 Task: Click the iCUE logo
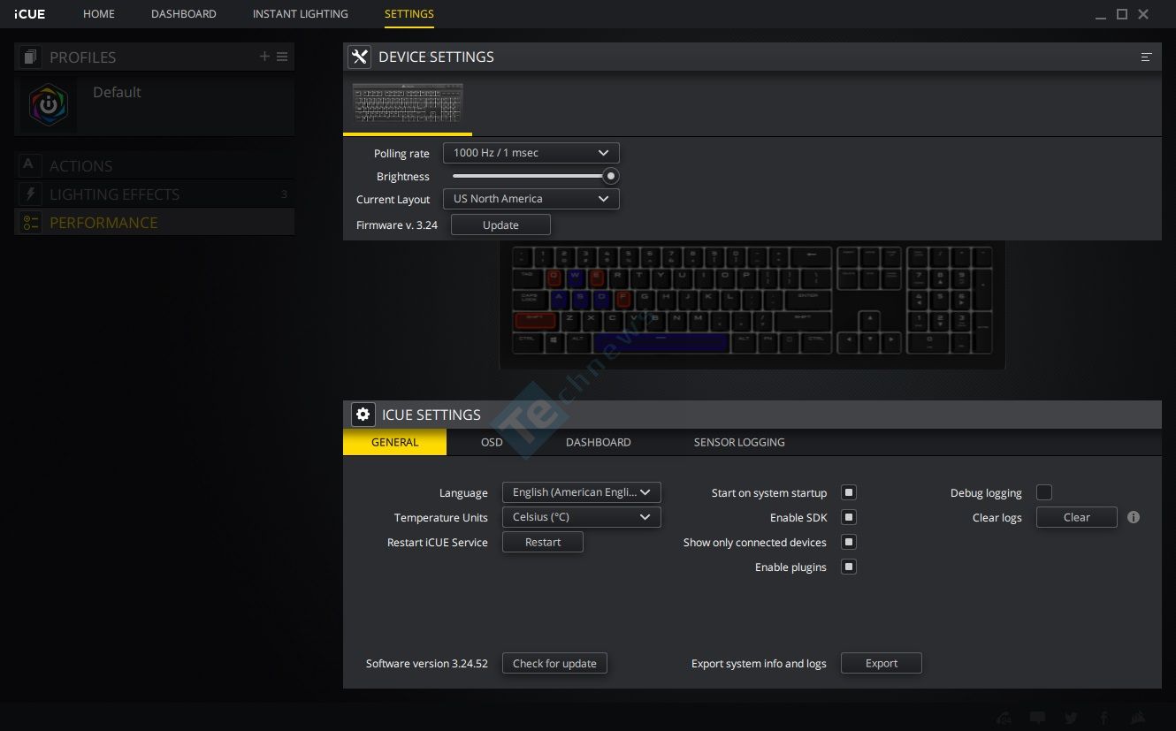(x=30, y=14)
